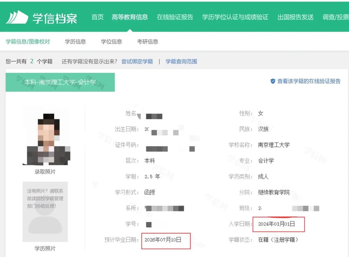Select the 本科-南京理工大学-会计学 record tab

point(60,82)
